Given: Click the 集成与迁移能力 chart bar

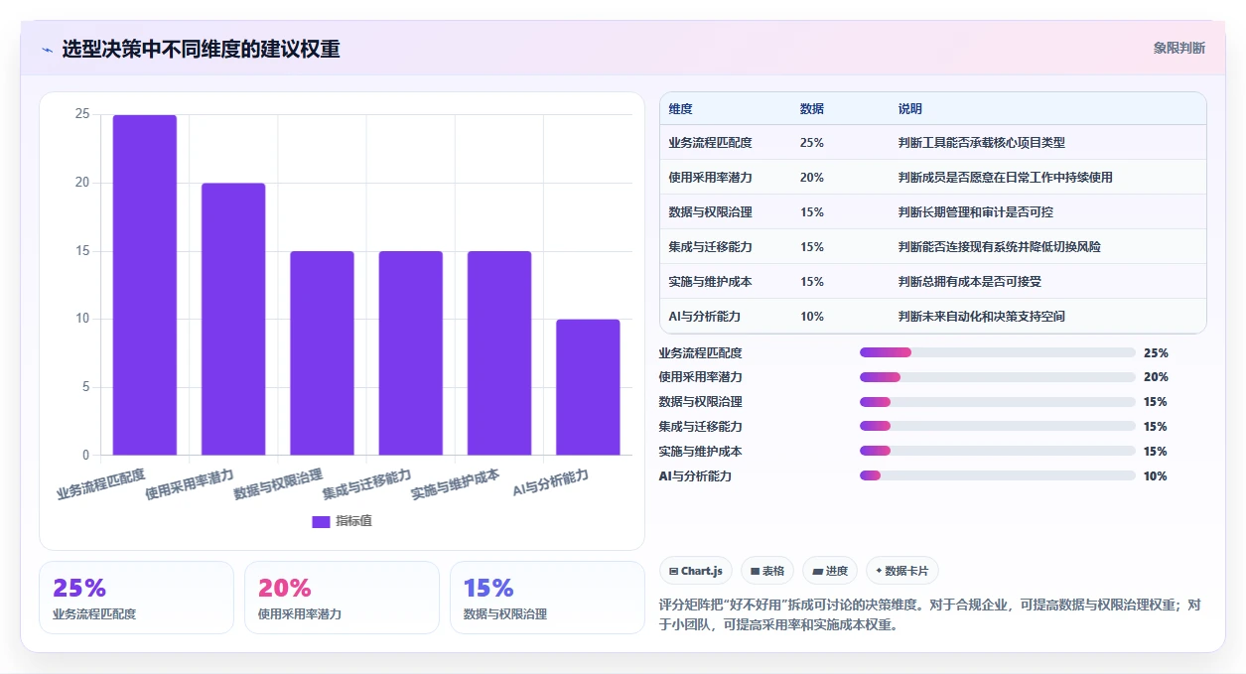Looking at the screenshot, I should click(410, 353).
